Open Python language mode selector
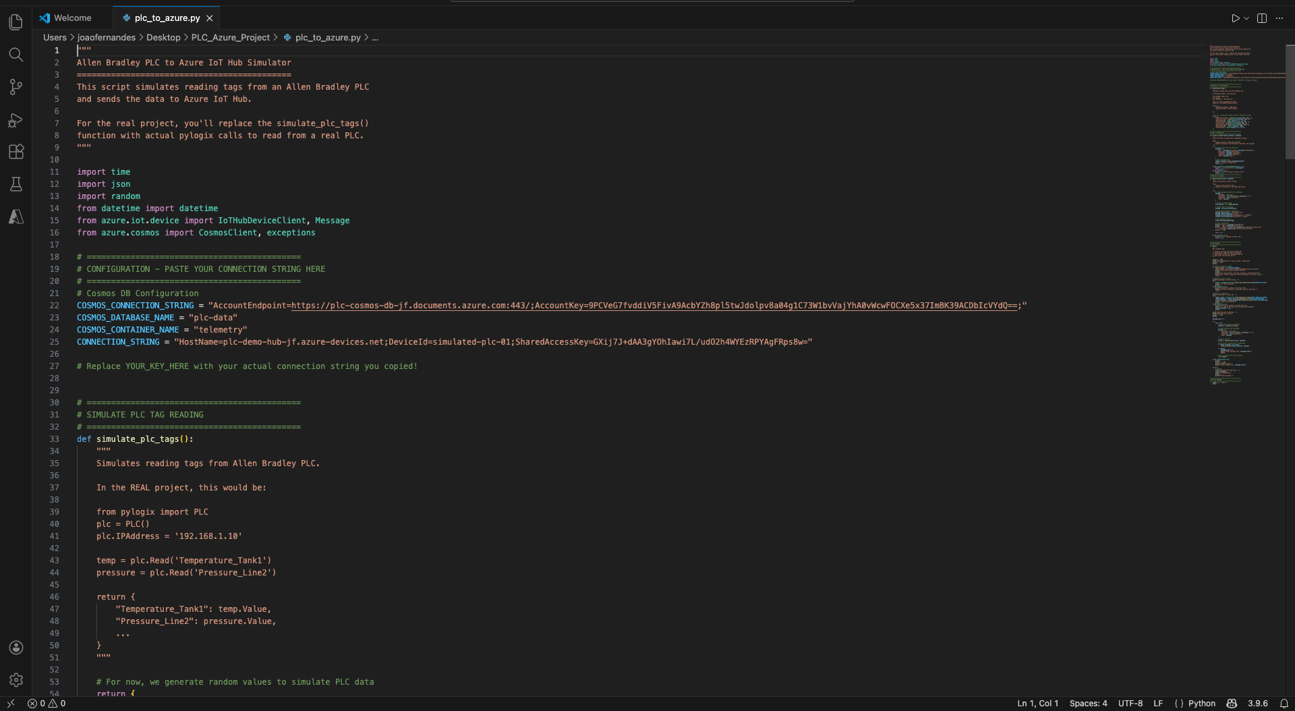This screenshot has height=711, width=1295. coord(1201,704)
